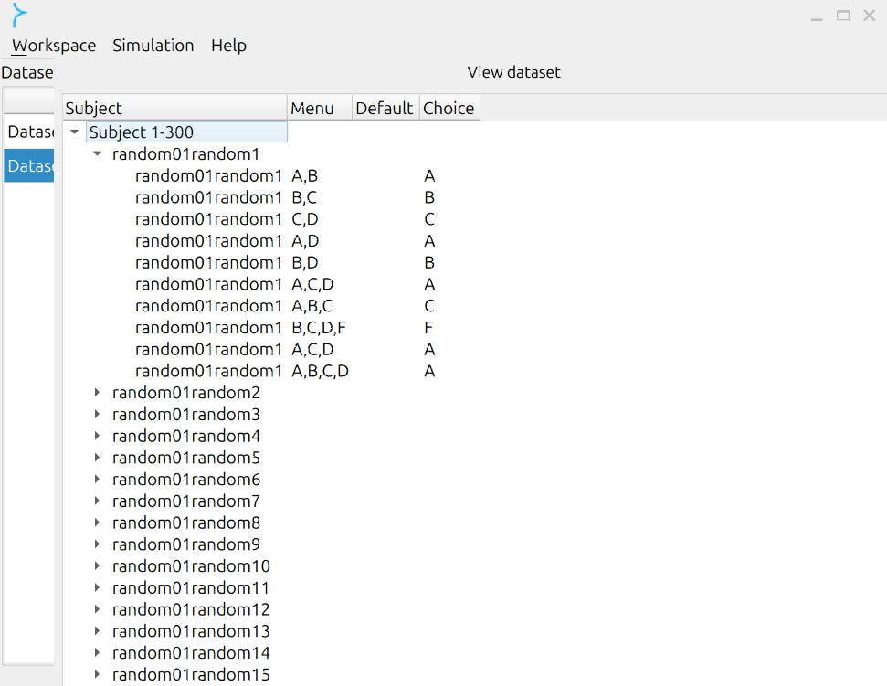Expand the random01random6 node

98,479
